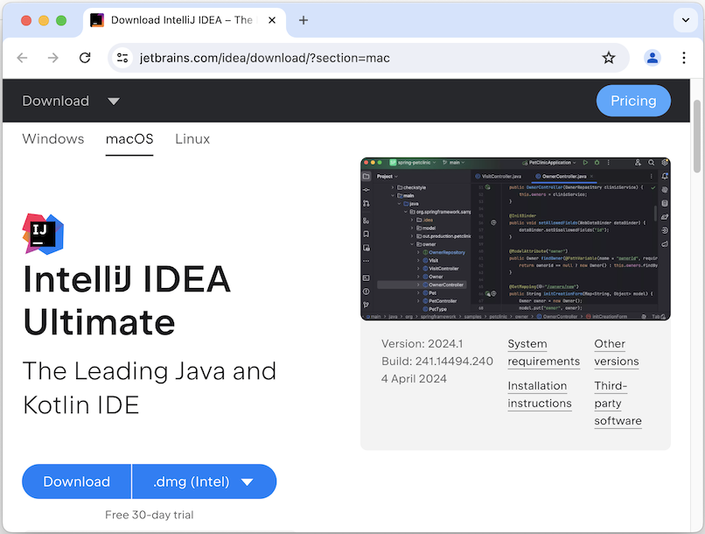Click the Version: 2024.1 text

(x=422, y=344)
